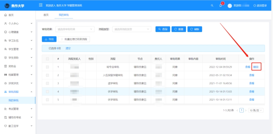Click the 撤回 link in row 1
The image size is (273, 134).
pyautogui.click(x=256, y=67)
